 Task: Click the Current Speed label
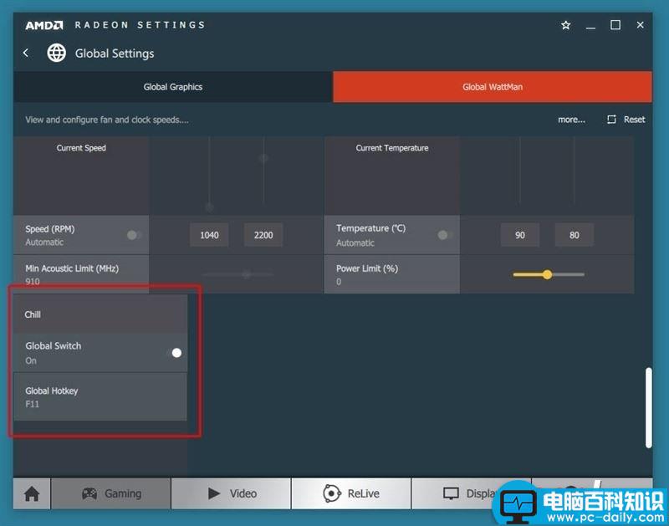(81, 148)
